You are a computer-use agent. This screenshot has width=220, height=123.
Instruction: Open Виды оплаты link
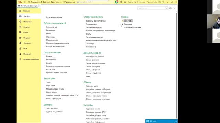pos(51,59)
